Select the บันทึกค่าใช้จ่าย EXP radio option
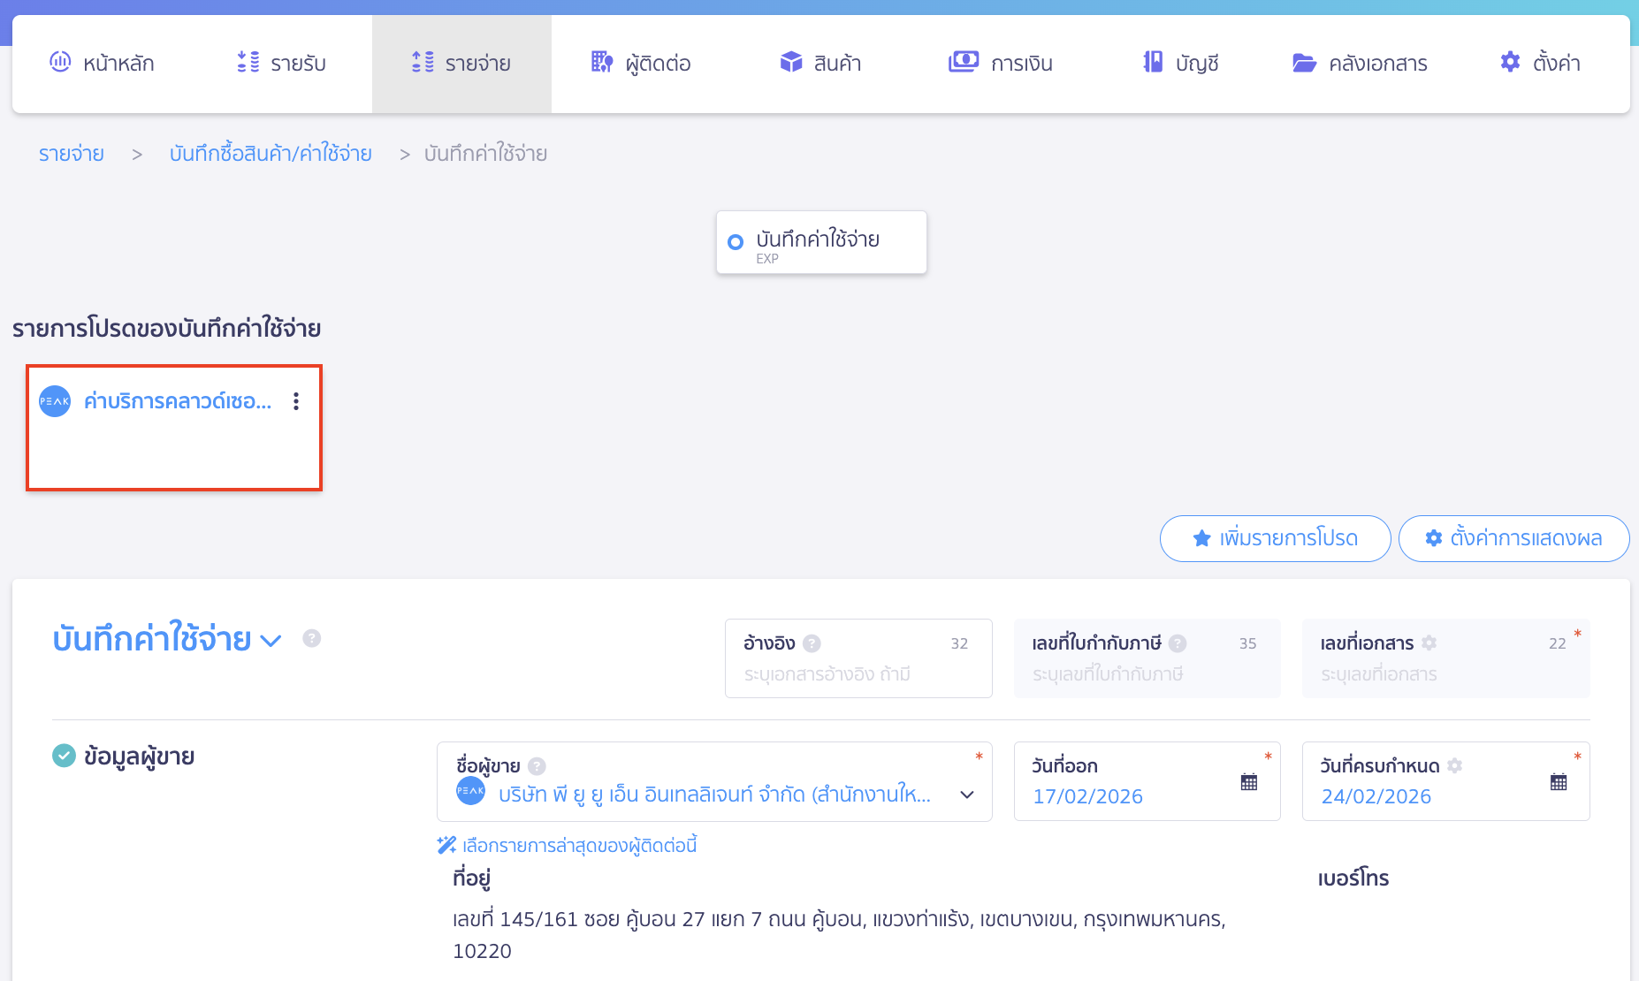Screen dimensions: 1639x981 pyautogui.click(x=736, y=242)
